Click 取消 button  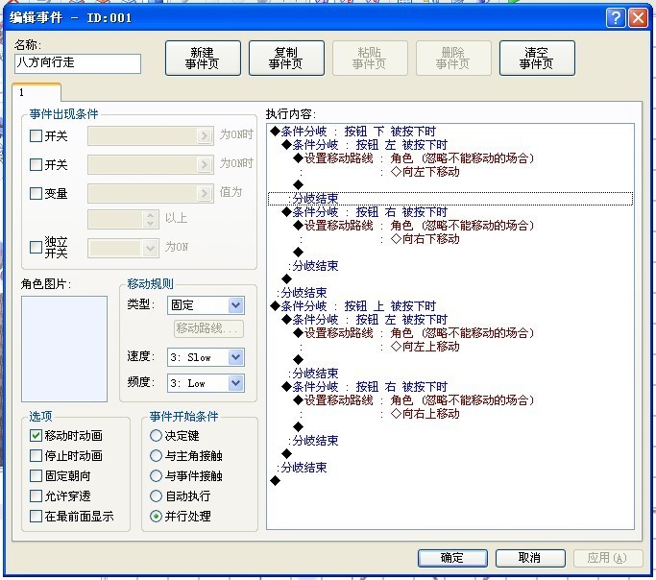(x=530, y=558)
